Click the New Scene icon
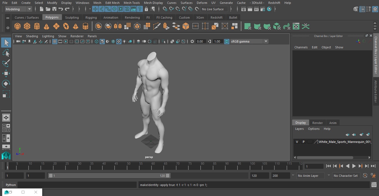The height and width of the screenshot is (196, 379). (x=42, y=9)
